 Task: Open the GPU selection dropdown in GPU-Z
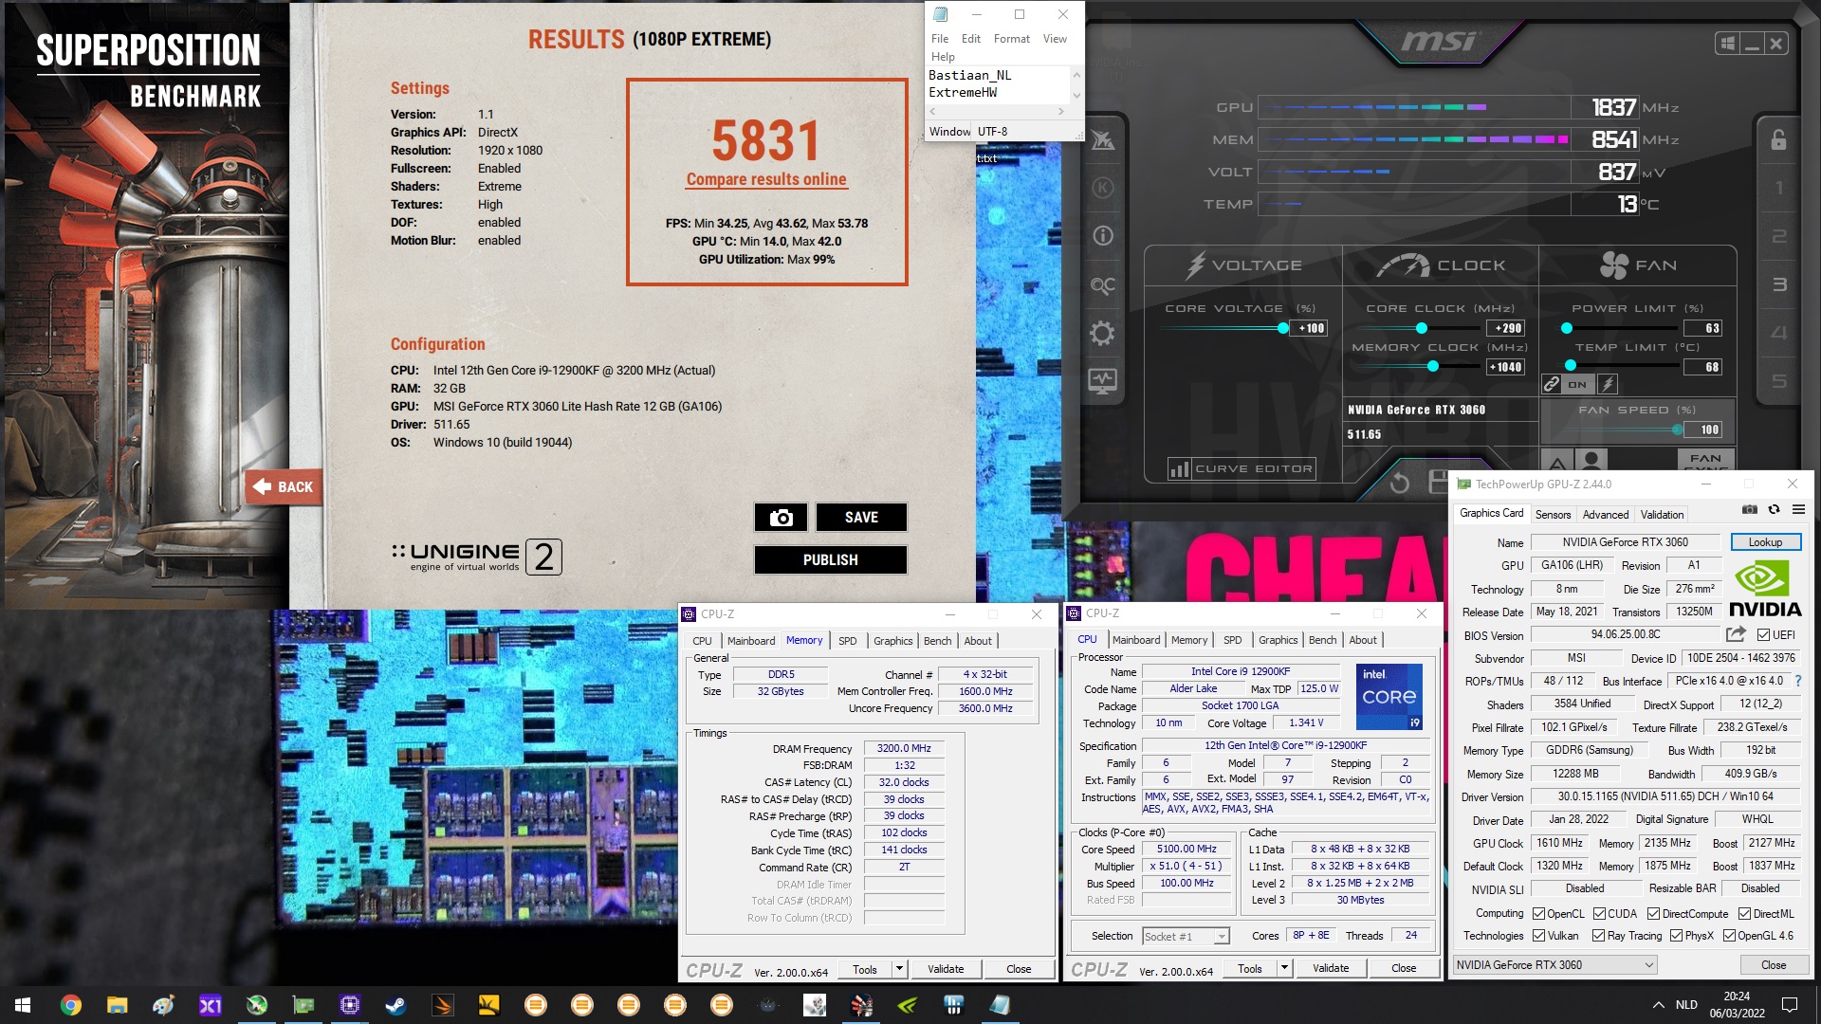1555,965
